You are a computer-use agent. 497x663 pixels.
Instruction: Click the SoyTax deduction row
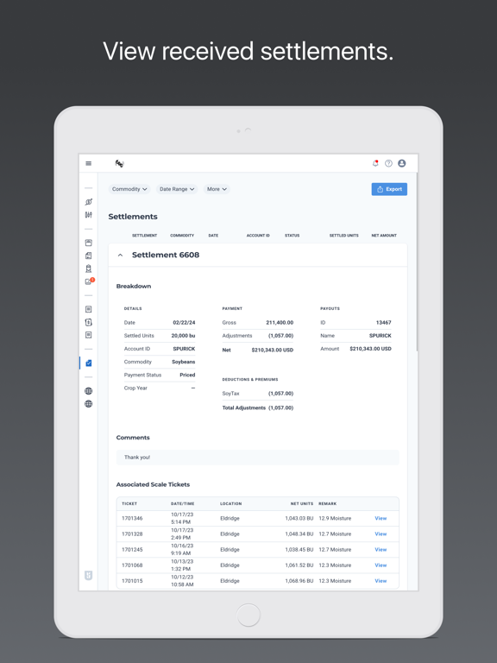pos(258,394)
